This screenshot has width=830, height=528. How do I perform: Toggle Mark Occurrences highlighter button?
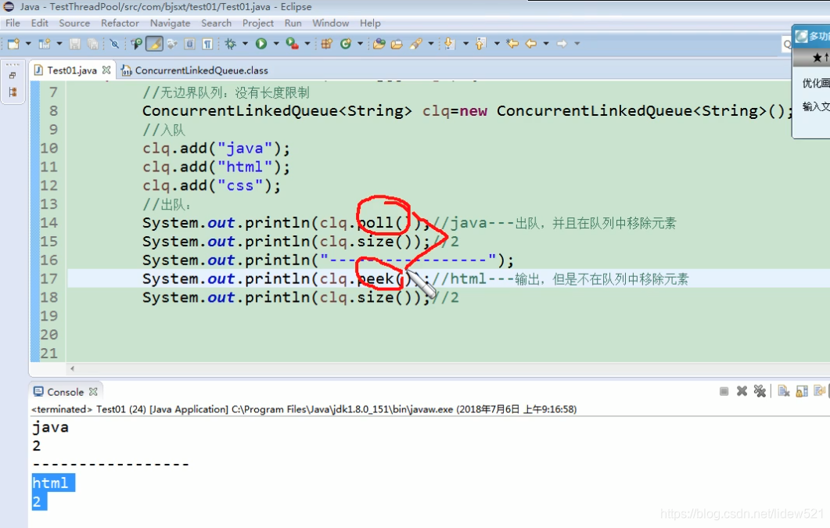(x=154, y=44)
